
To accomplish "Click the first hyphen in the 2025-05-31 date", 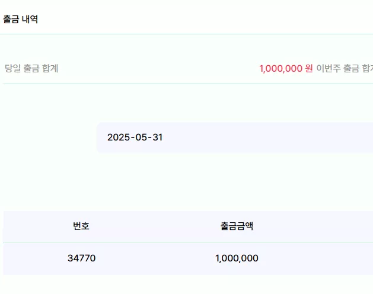I will coord(132,138).
